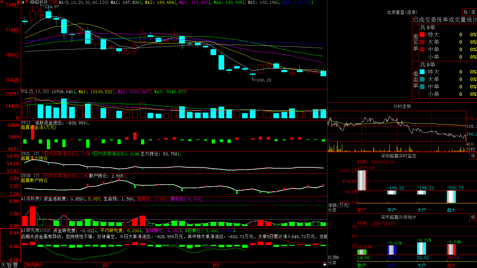This screenshot has height=268, width=477.
Task: Click the cyan 特大 sell-order color swatch
Action: [x=422, y=72]
